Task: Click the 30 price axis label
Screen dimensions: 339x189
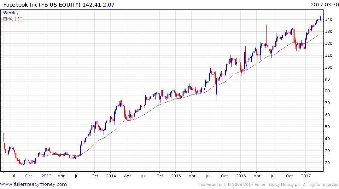Action: tap(327, 151)
